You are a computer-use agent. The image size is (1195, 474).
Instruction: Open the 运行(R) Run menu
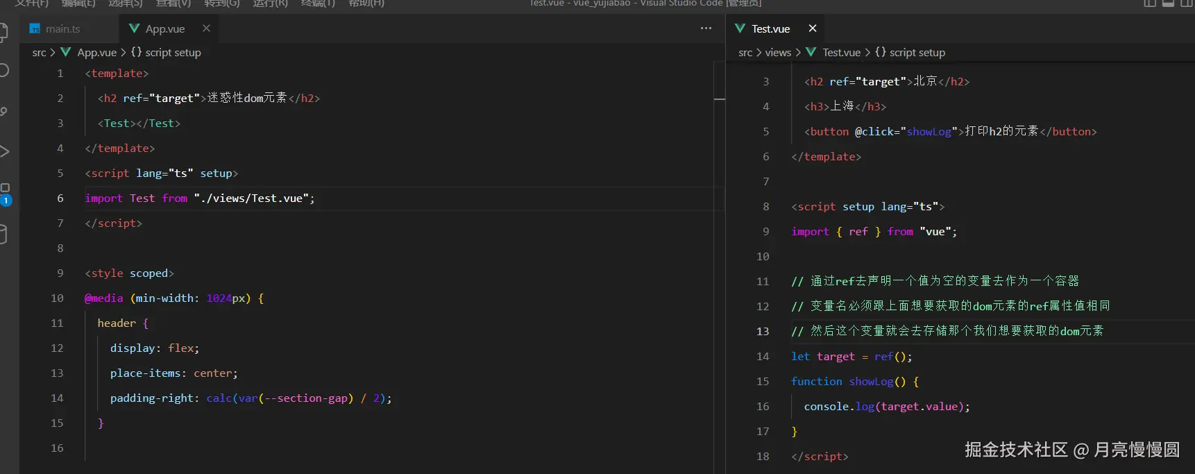270,3
